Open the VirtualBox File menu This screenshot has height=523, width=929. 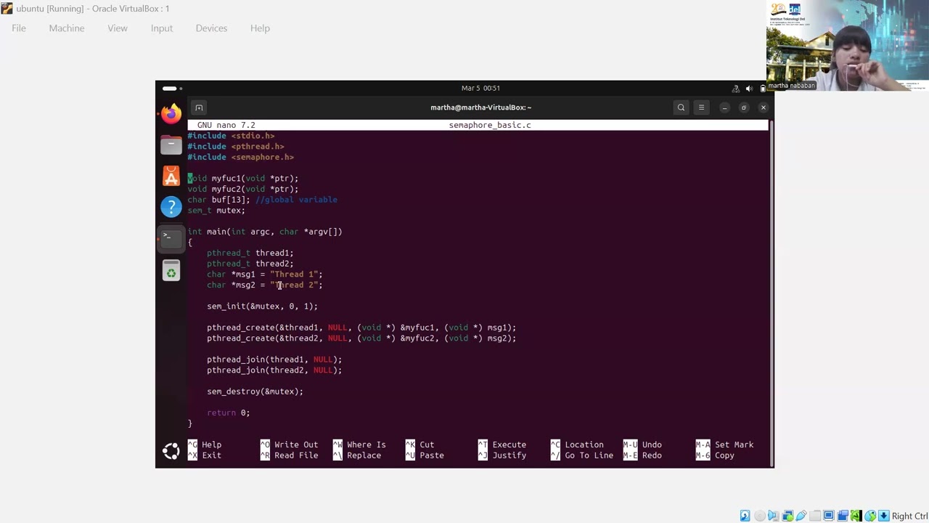19,28
